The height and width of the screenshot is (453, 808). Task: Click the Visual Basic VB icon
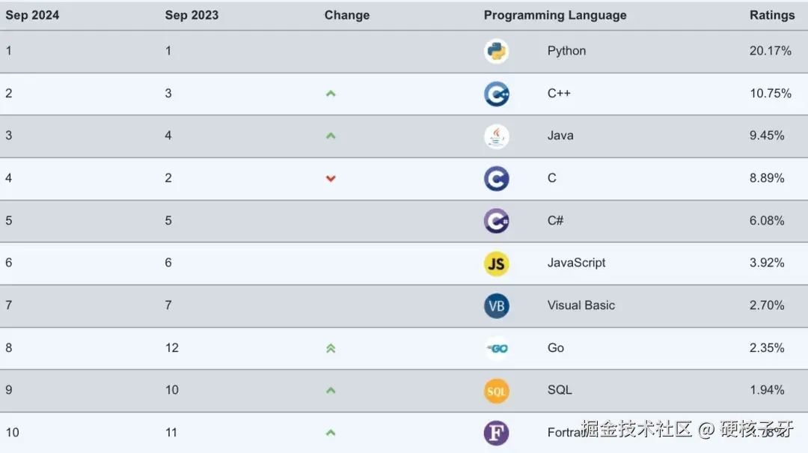496,305
